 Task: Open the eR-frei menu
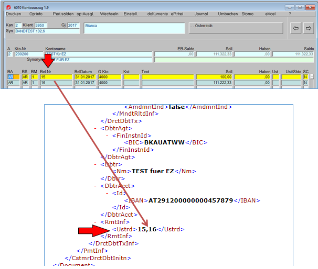[177, 14]
